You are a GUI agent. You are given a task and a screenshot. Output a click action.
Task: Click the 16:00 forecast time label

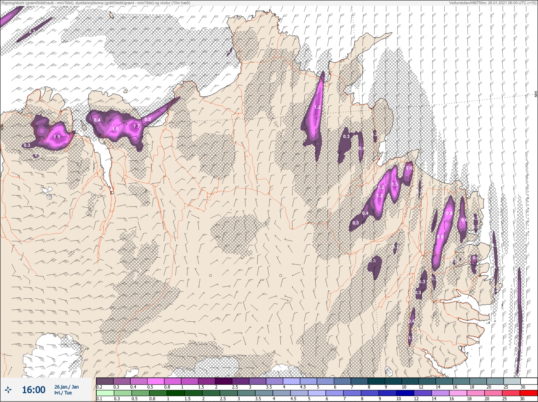pyautogui.click(x=34, y=390)
